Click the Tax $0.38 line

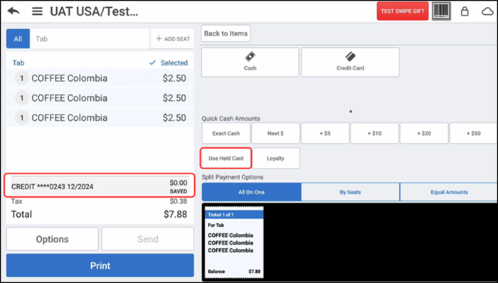[x=100, y=201]
